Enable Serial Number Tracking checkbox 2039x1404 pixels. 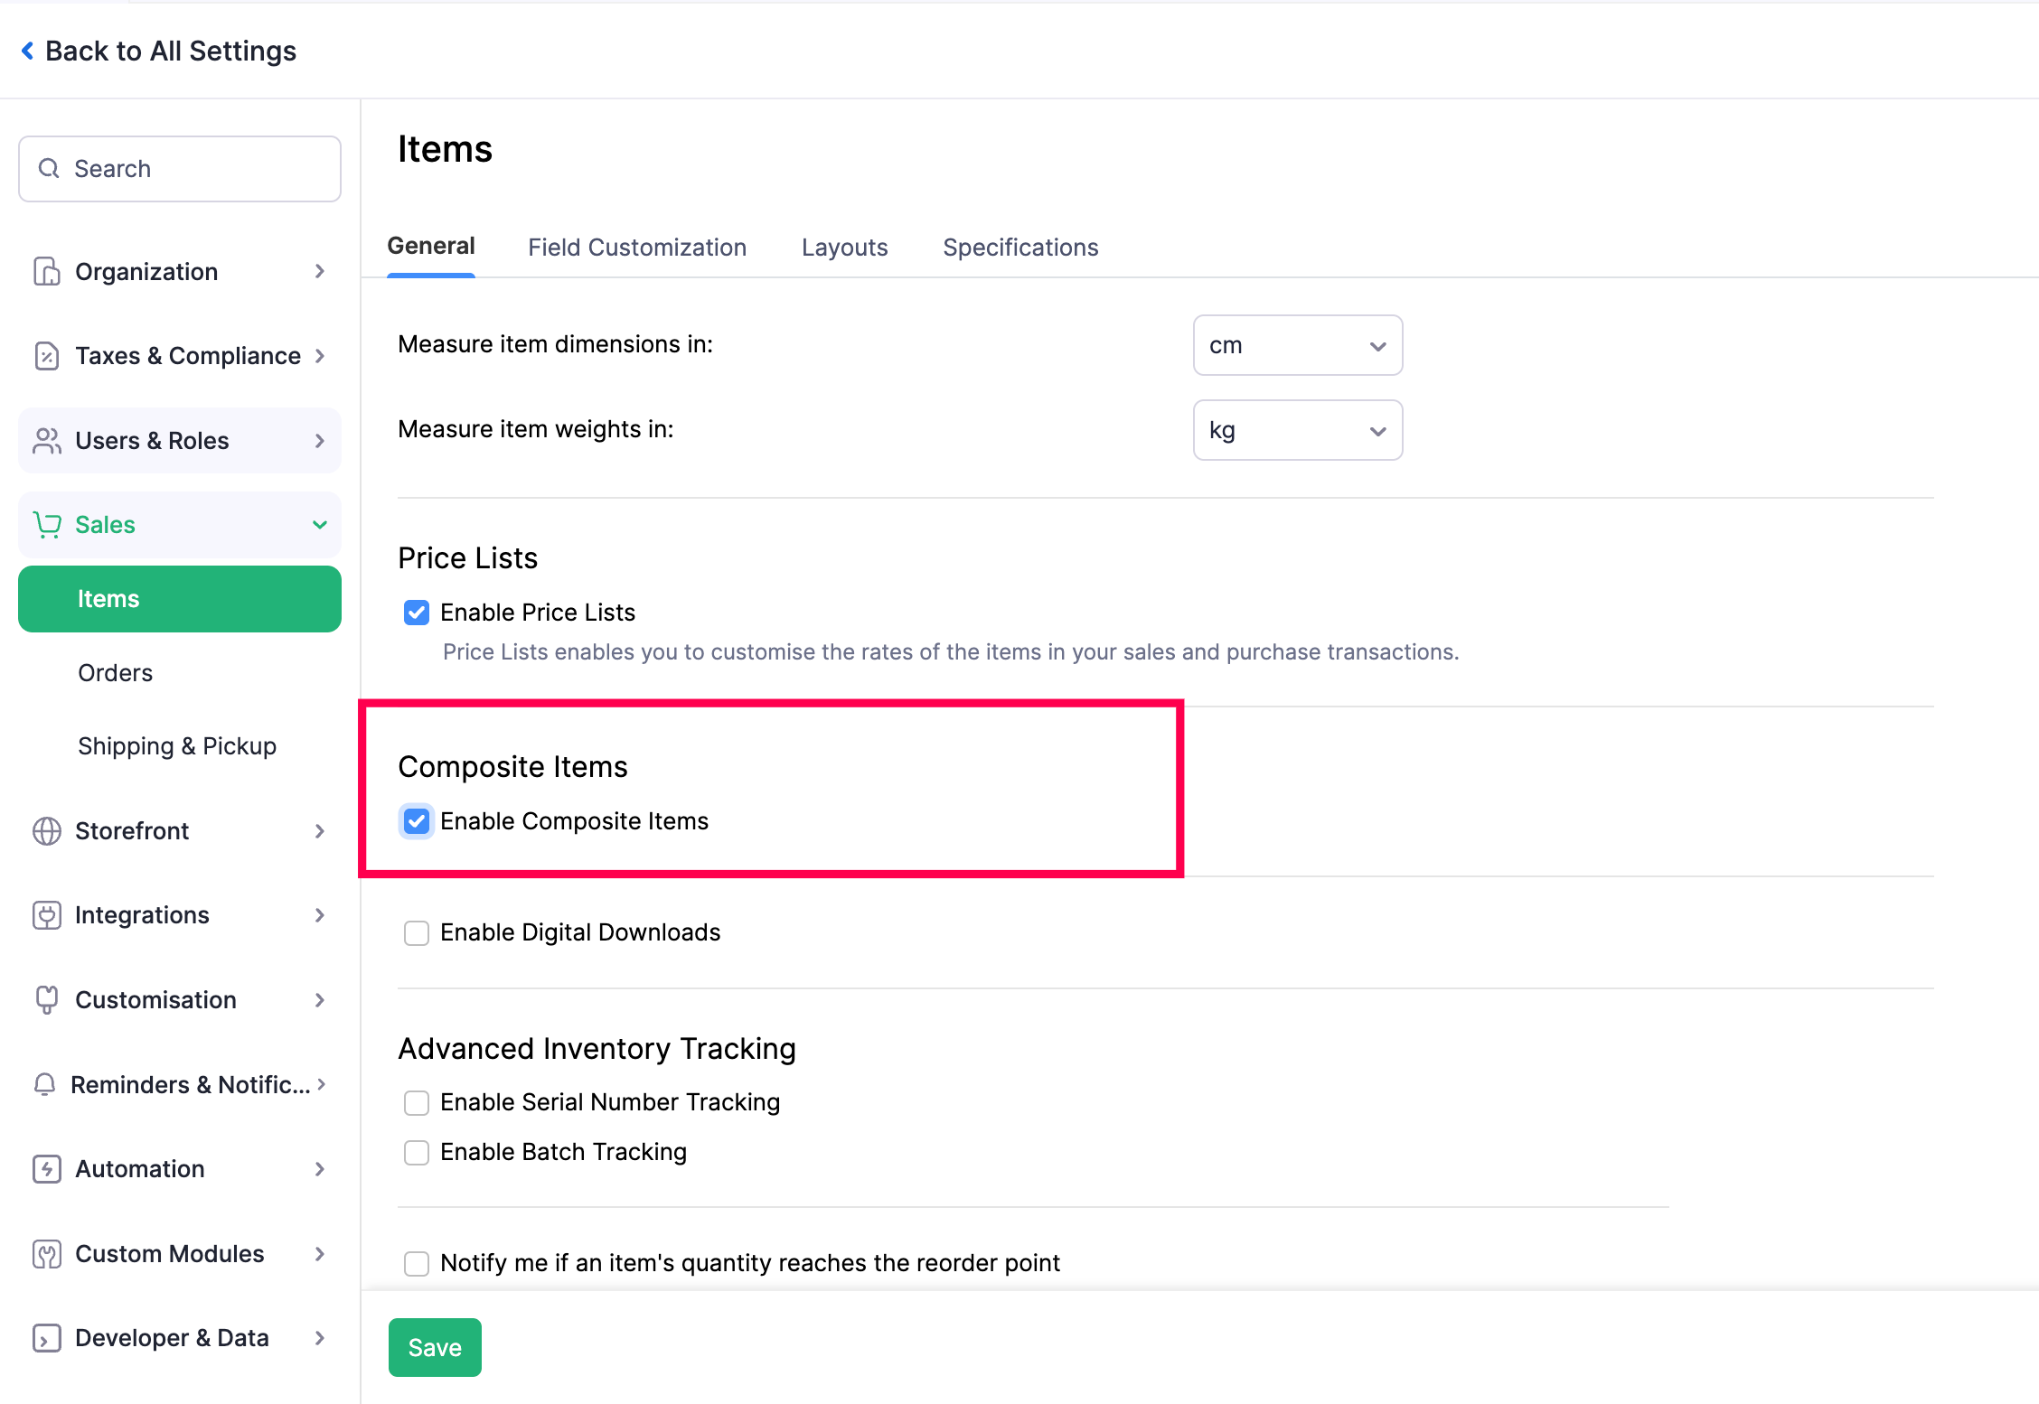[x=417, y=1102]
